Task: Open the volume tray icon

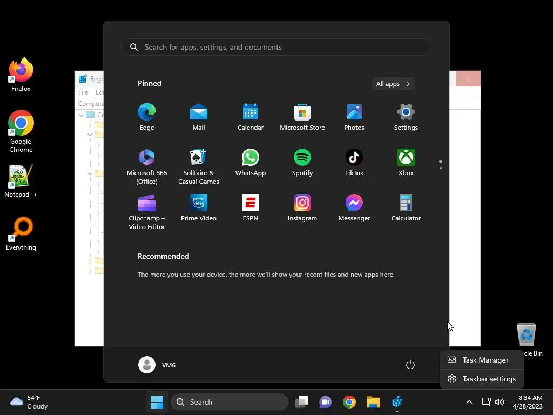Action: tap(500, 402)
